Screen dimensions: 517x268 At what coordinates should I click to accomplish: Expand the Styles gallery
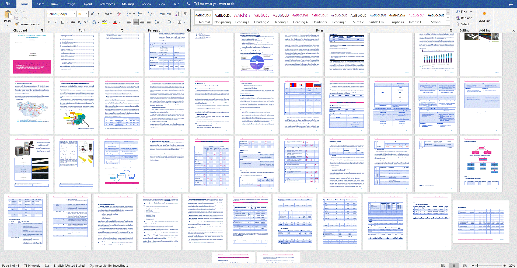(448, 23)
